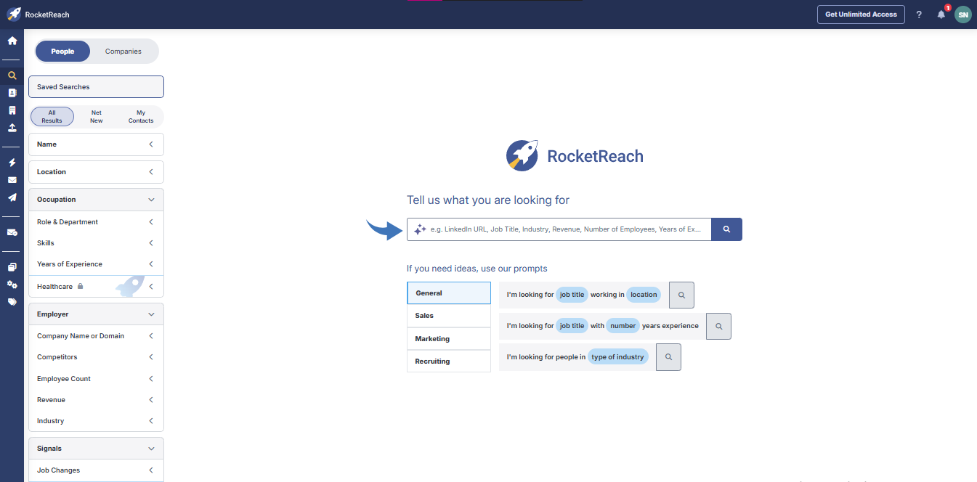Select the All Results filter

click(52, 117)
